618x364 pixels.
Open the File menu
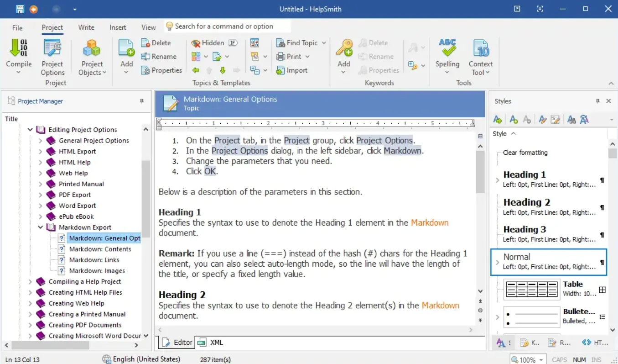tap(17, 27)
